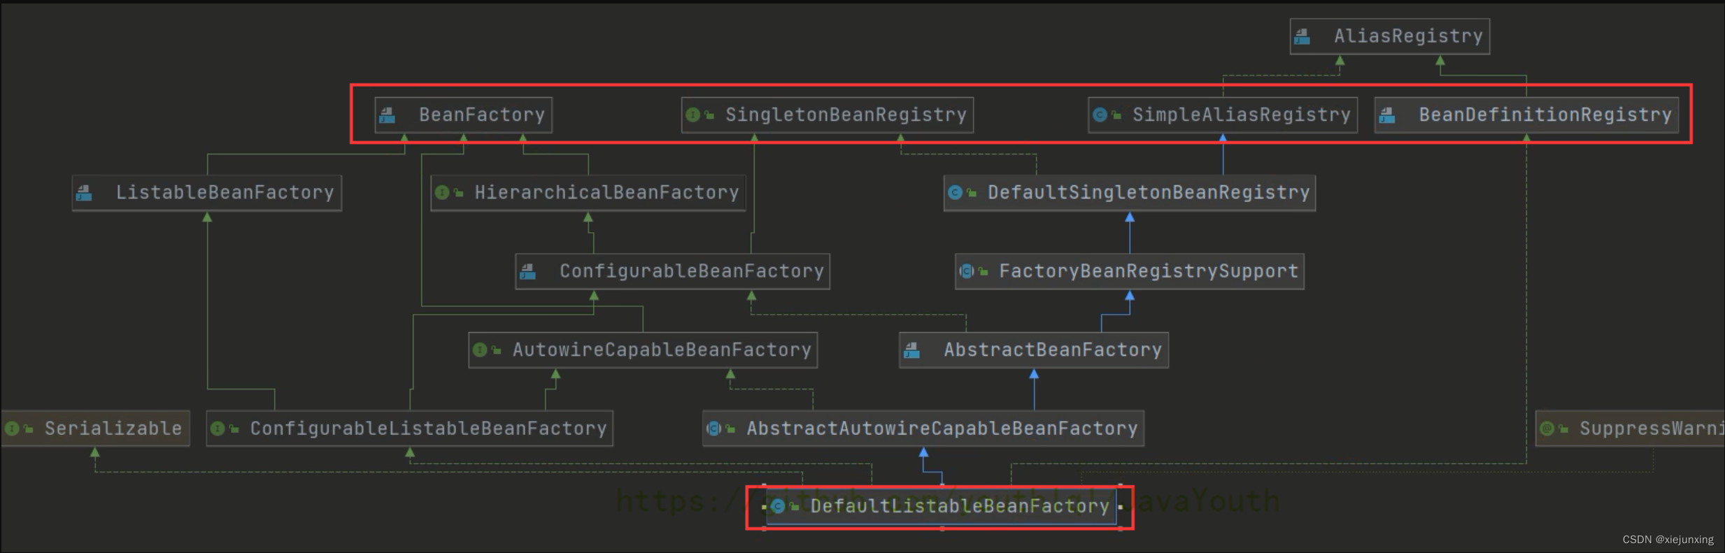
Task: Click the ListableBeanFactory interface icon
Action: [84, 193]
